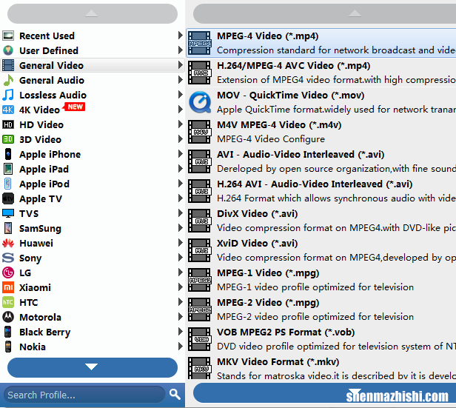The height and width of the screenshot is (408, 456).
Task: Click the Huawei brand logo icon
Action: coord(8,243)
